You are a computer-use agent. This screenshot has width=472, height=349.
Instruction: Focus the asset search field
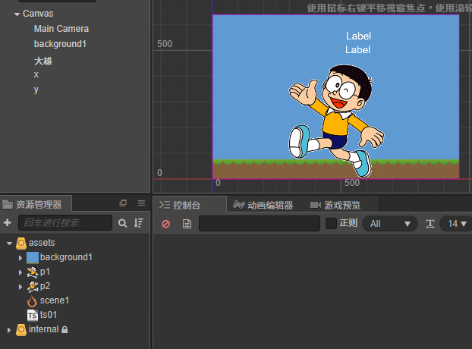[x=65, y=222]
